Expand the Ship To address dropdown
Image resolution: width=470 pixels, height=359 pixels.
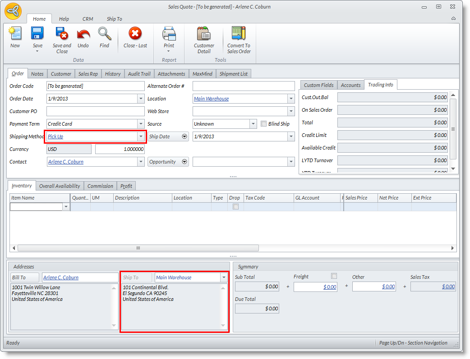tap(224, 277)
